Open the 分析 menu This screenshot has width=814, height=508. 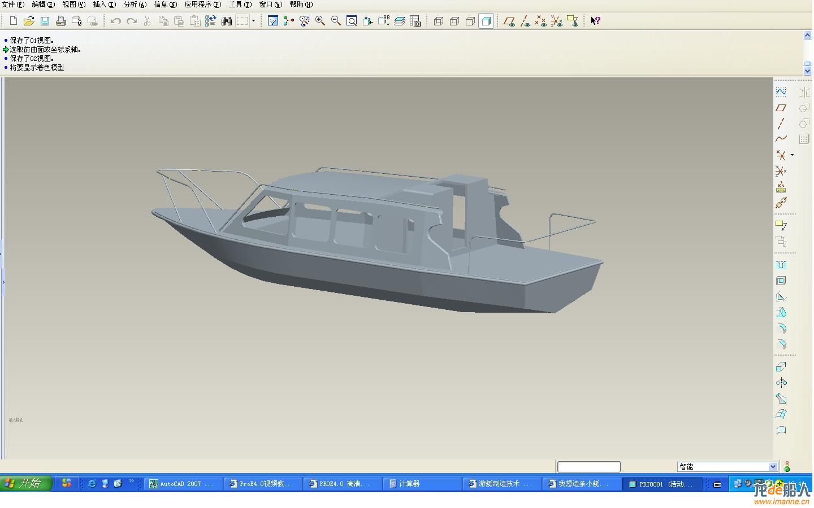[x=135, y=5]
